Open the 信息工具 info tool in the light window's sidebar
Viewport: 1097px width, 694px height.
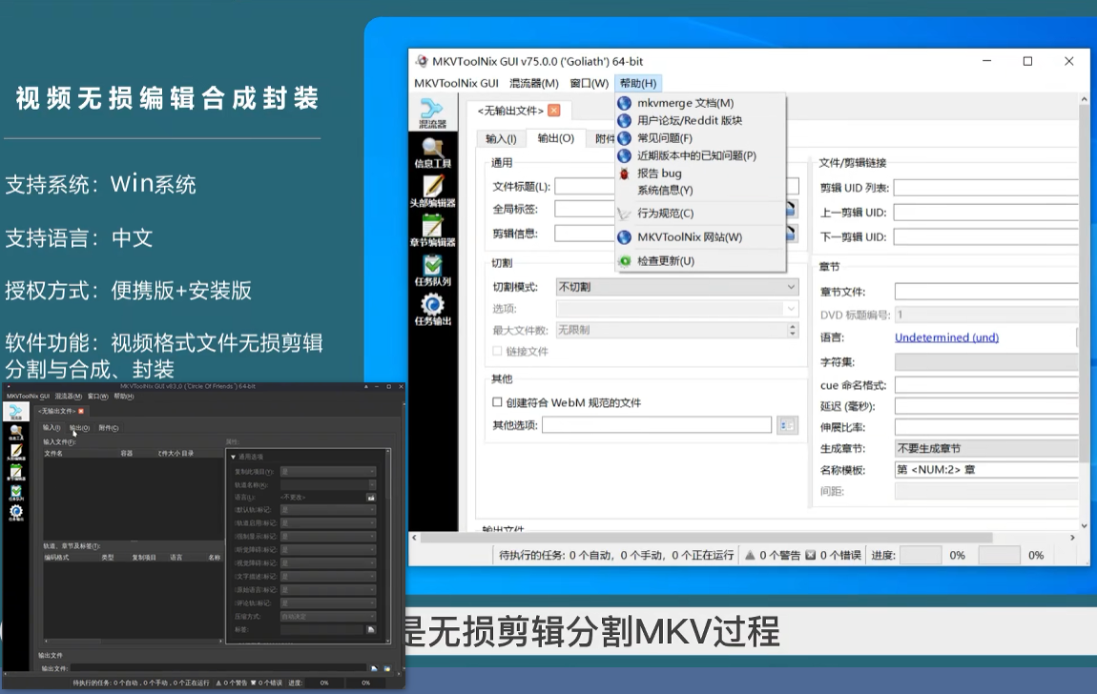(x=432, y=153)
